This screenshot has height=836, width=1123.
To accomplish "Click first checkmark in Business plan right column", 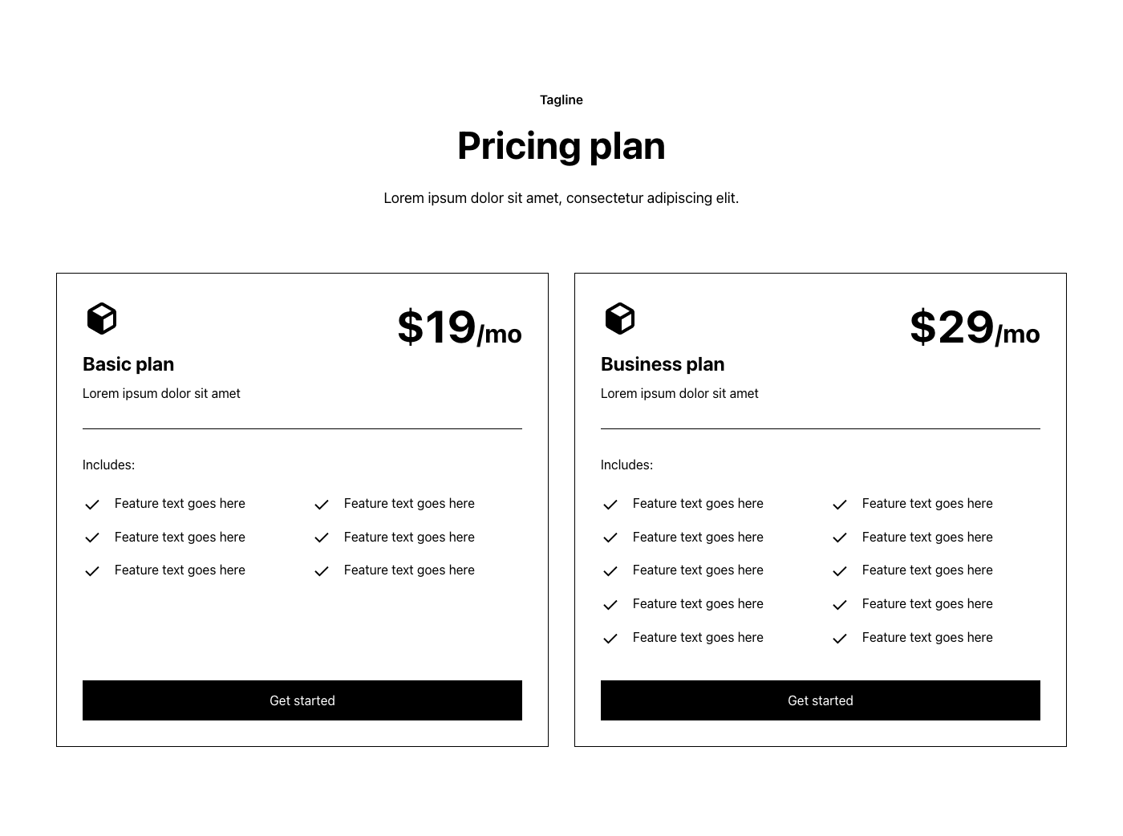I will point(840,505).
